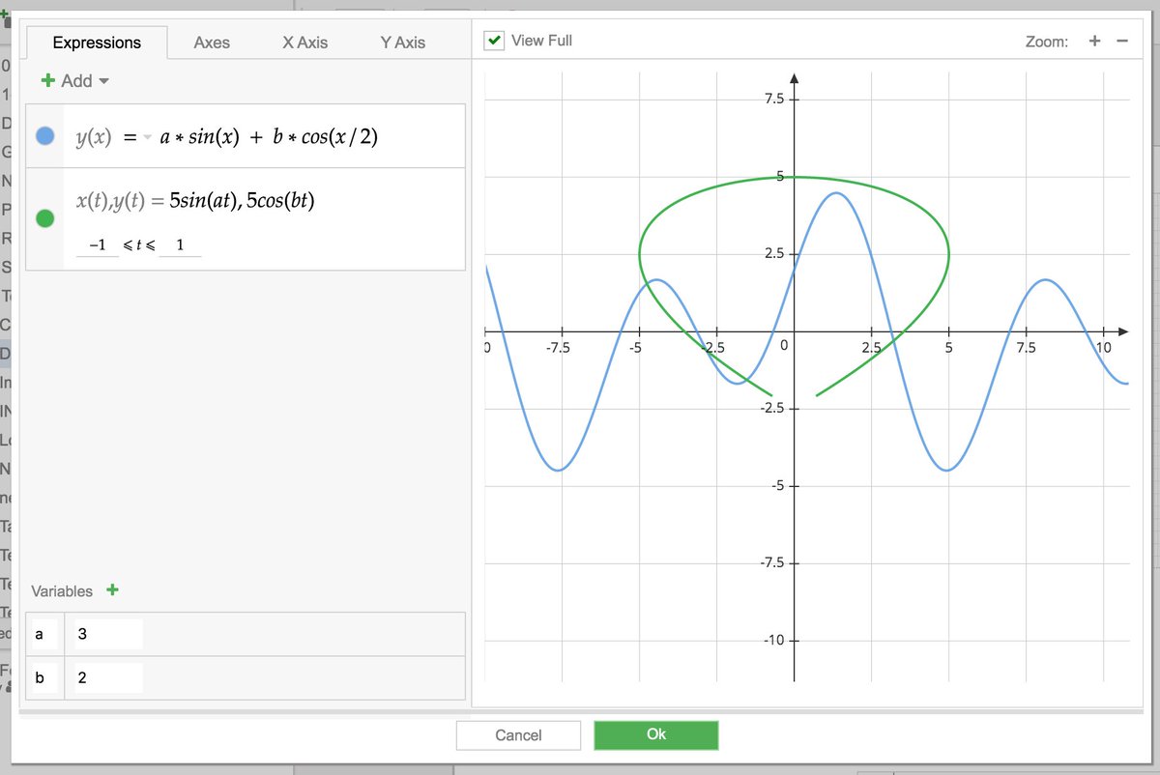1160x775 pixels.
Task: Zoom in with the plus icon
Action: 1094,41
